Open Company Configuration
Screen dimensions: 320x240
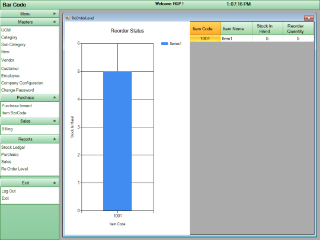click(x=23, y=83)
